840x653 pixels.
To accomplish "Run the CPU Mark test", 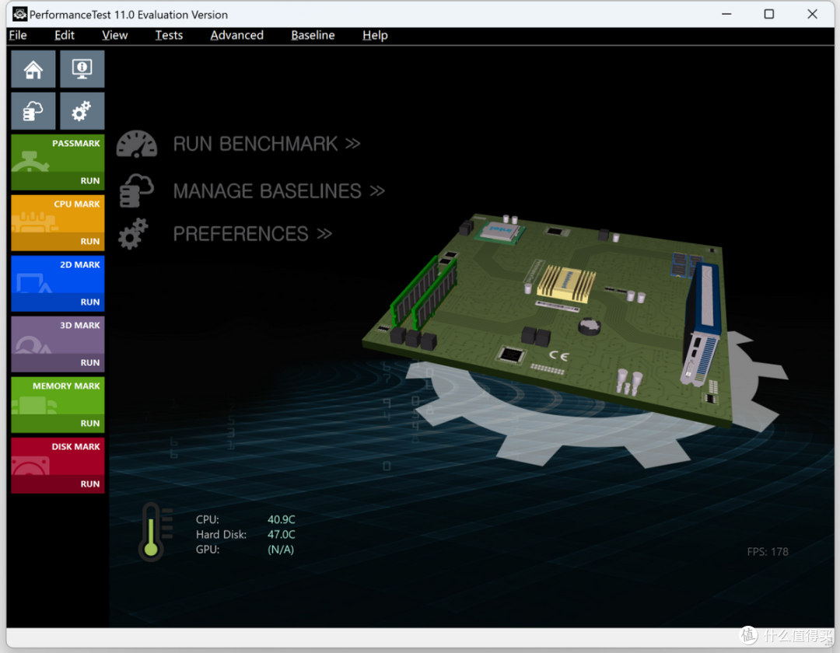I will click(58, 242).
